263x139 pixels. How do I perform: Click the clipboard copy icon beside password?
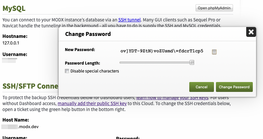[x=214, y=51]
